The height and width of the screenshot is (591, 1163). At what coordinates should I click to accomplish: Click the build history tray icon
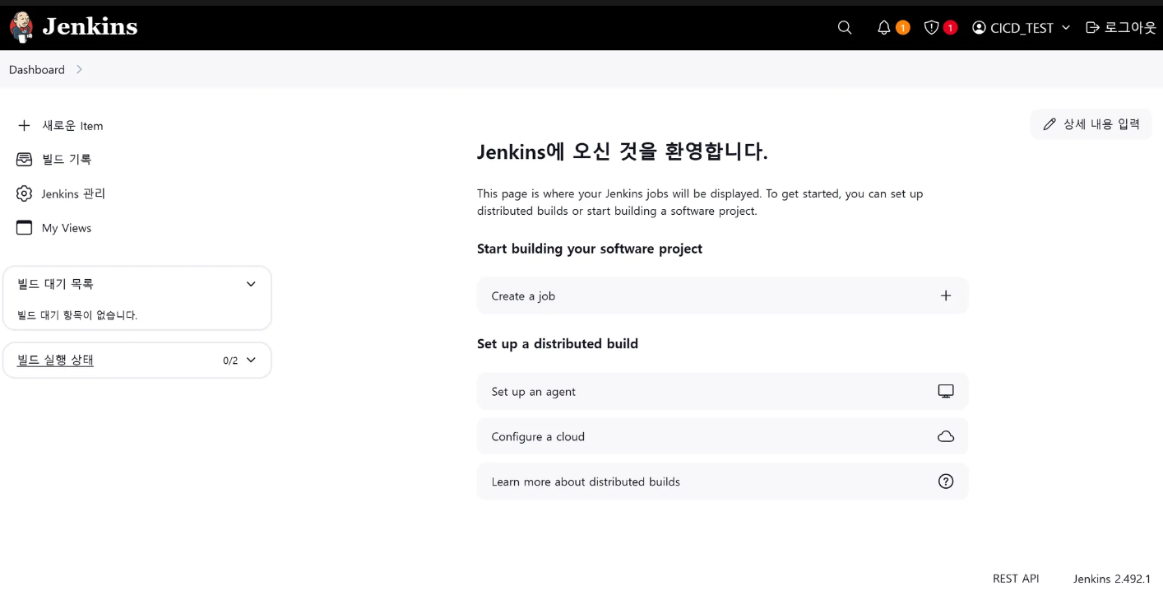pyautogui.click(x=25, y=160)
